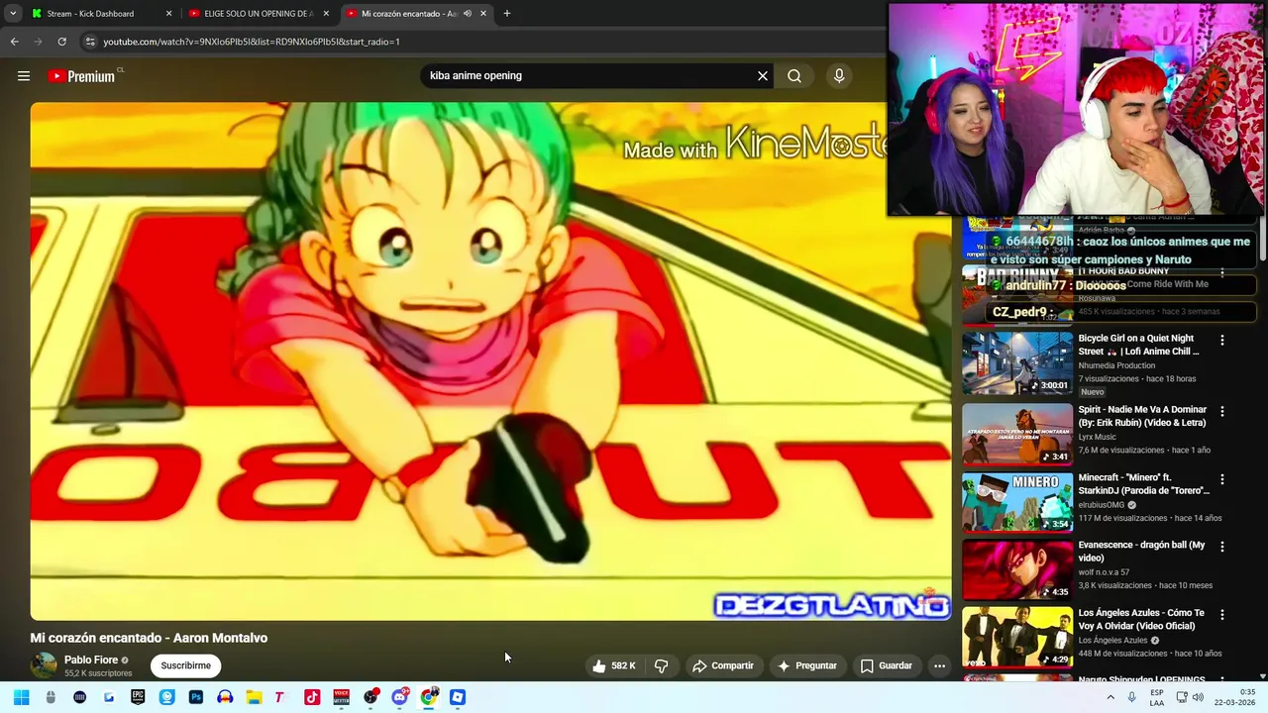Open Voicemeeter from the taskbar
Screen dimensions: 1268x713
coord(341,697)
